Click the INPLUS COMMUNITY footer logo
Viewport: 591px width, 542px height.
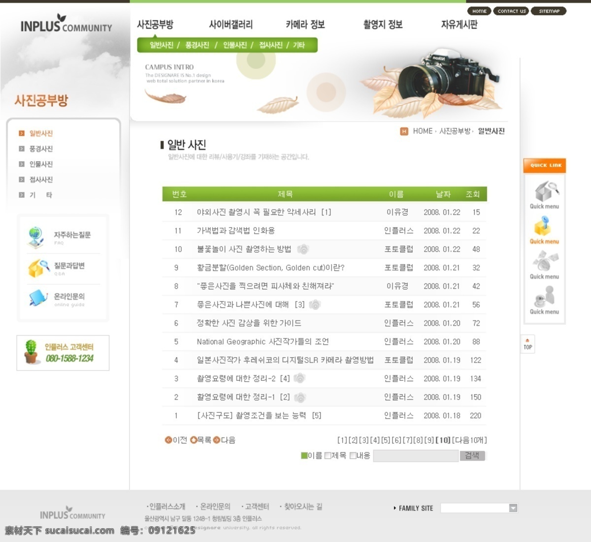tap(72, 513)
